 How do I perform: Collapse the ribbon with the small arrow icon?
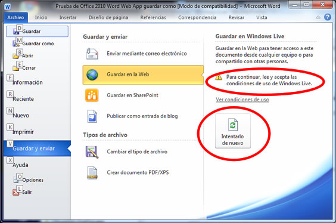coord(318,17)
